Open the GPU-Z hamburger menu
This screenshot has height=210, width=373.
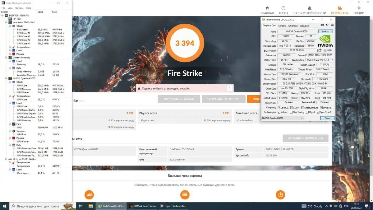coord(332,25)
